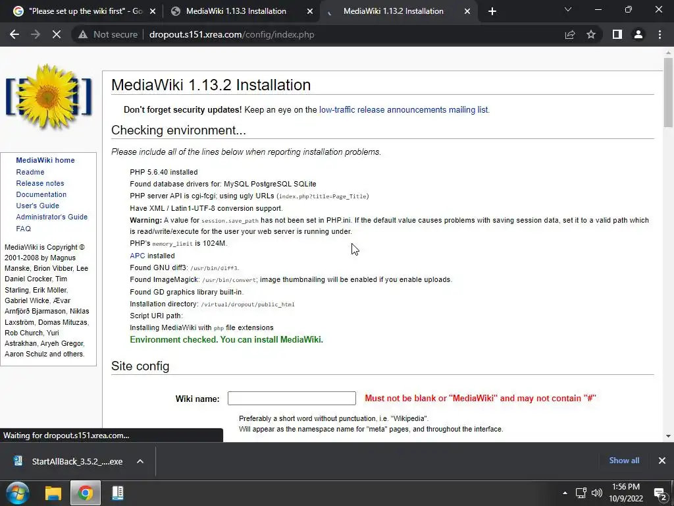Click the page vertical scrollbar thumb

668,92
